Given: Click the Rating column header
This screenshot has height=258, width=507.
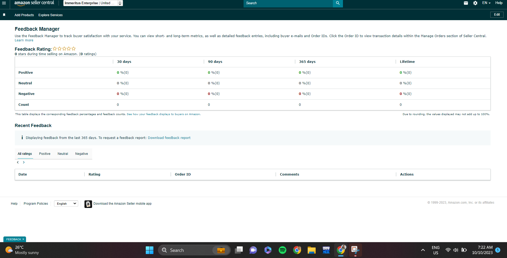Looking at the screenshot, I should (x=94, y=174).
